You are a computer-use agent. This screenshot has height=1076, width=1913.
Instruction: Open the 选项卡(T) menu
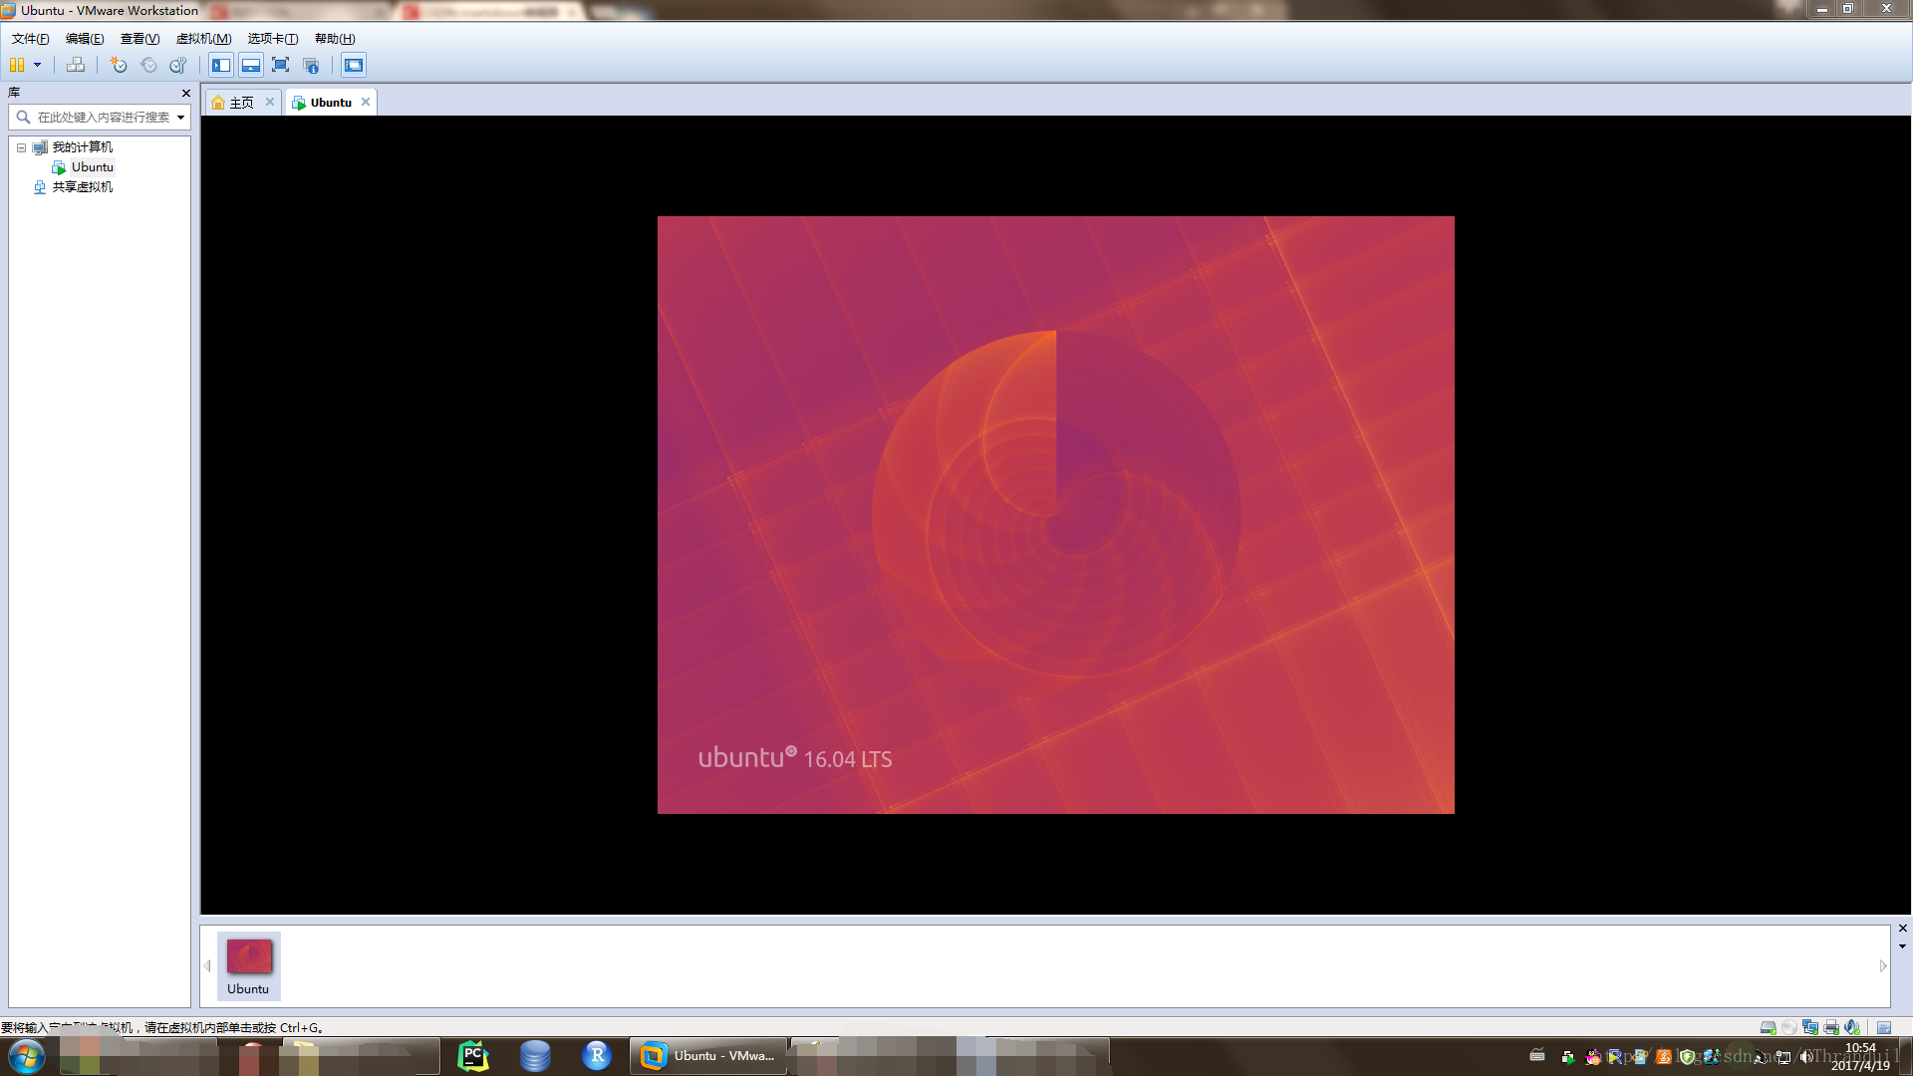point(273,39)
